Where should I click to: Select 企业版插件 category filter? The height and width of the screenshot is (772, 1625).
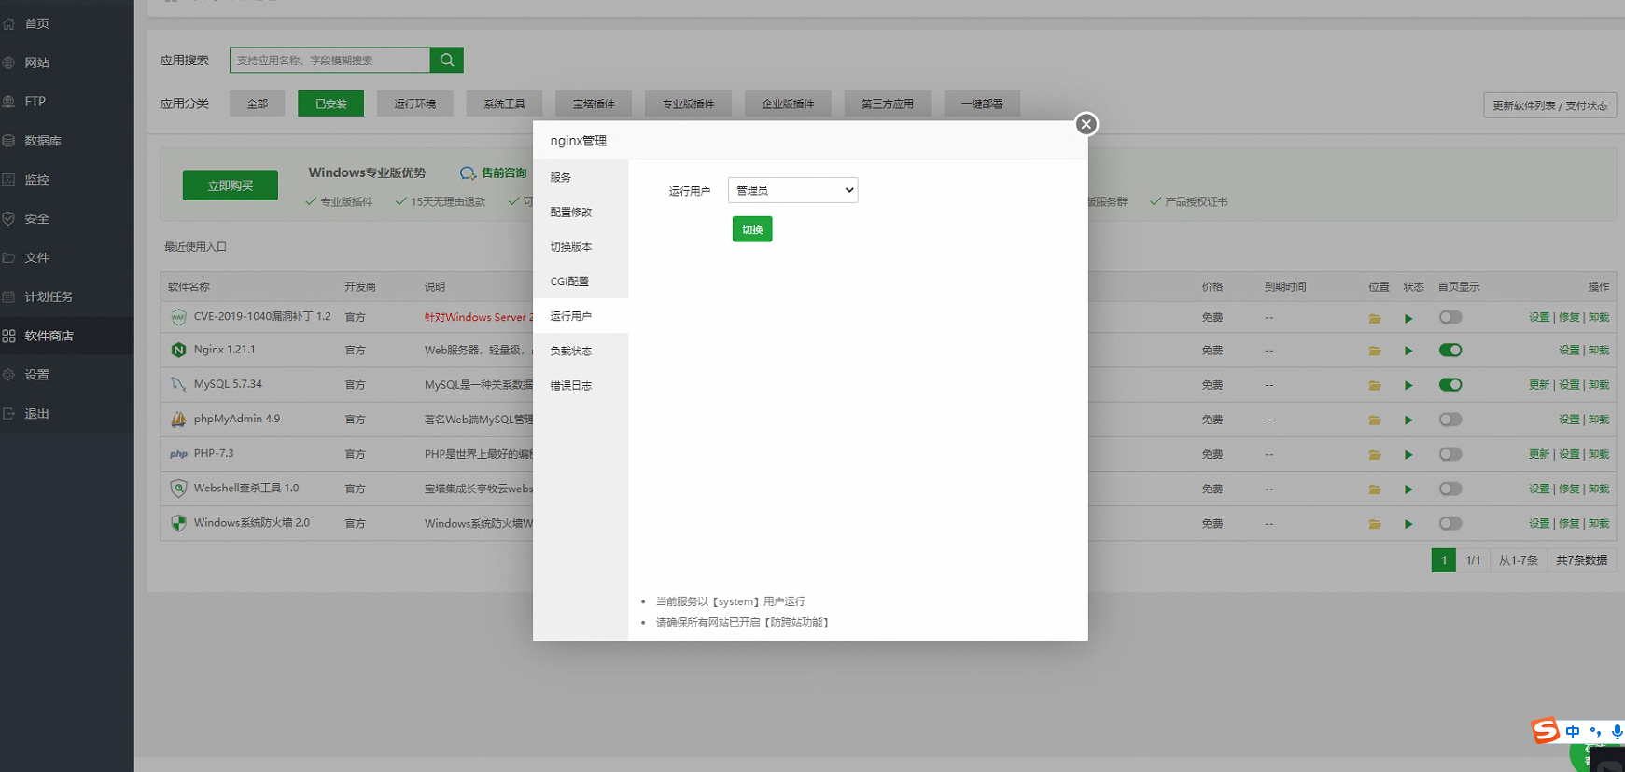click(788, 103)
